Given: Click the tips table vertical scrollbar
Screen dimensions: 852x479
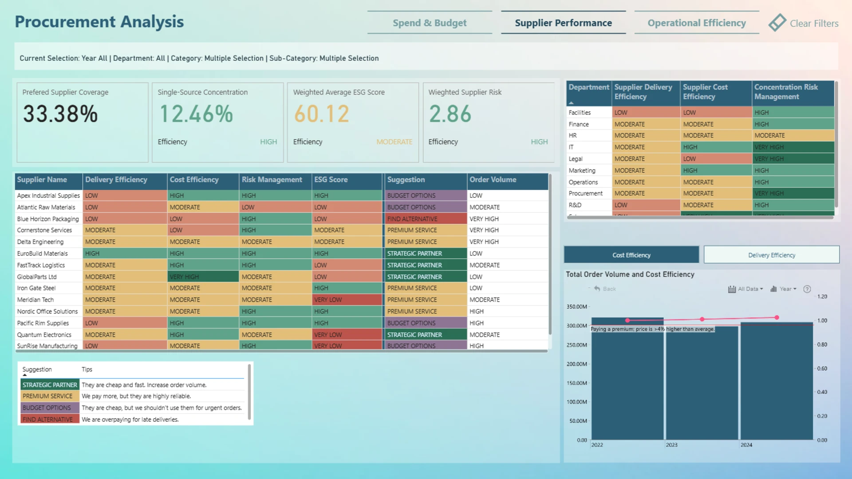Looking at the screenshot, I should pos(249,392).
